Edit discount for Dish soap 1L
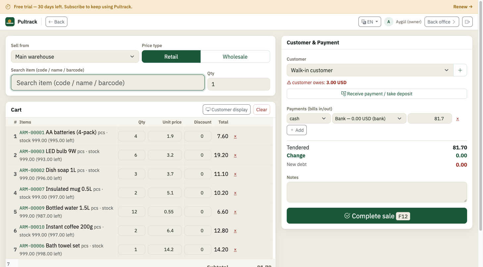Screen dimensions: 483x267 (198, 174)
